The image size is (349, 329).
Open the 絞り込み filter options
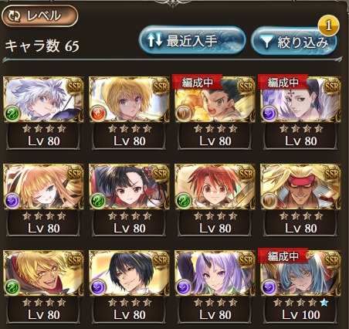point(294,41)
